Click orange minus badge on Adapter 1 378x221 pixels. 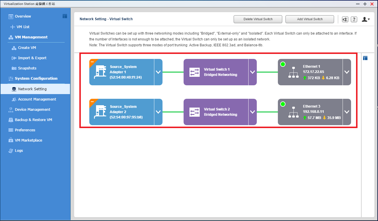point(92,62)
